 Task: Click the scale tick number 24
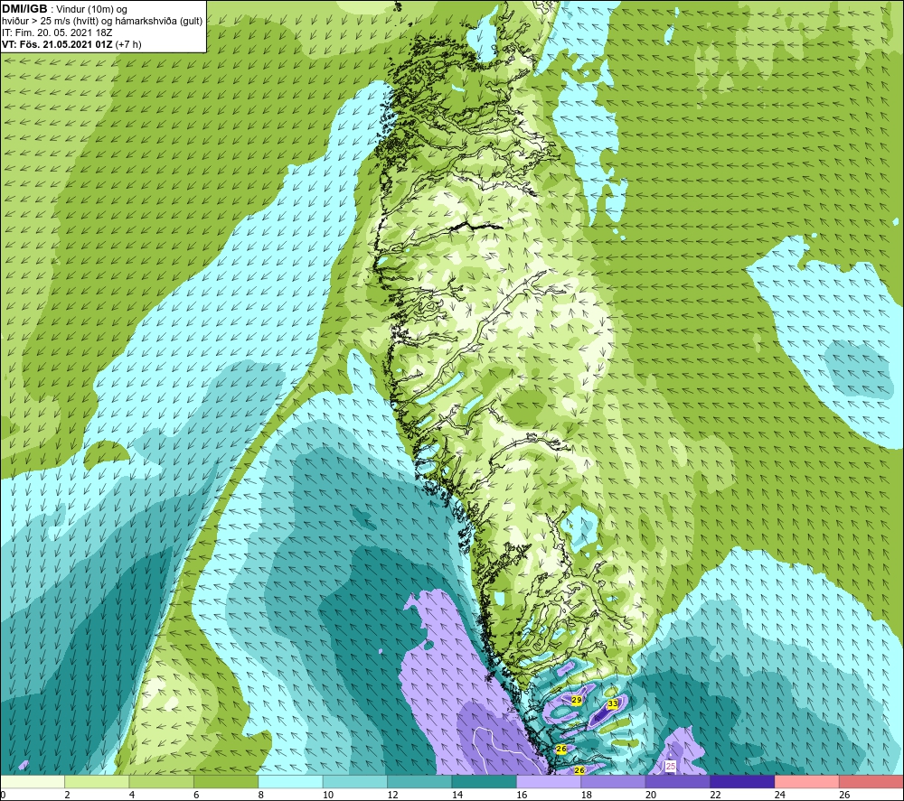tap(780, 795)
